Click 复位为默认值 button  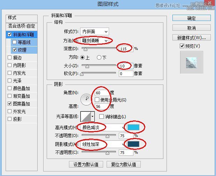coord(124,164)
